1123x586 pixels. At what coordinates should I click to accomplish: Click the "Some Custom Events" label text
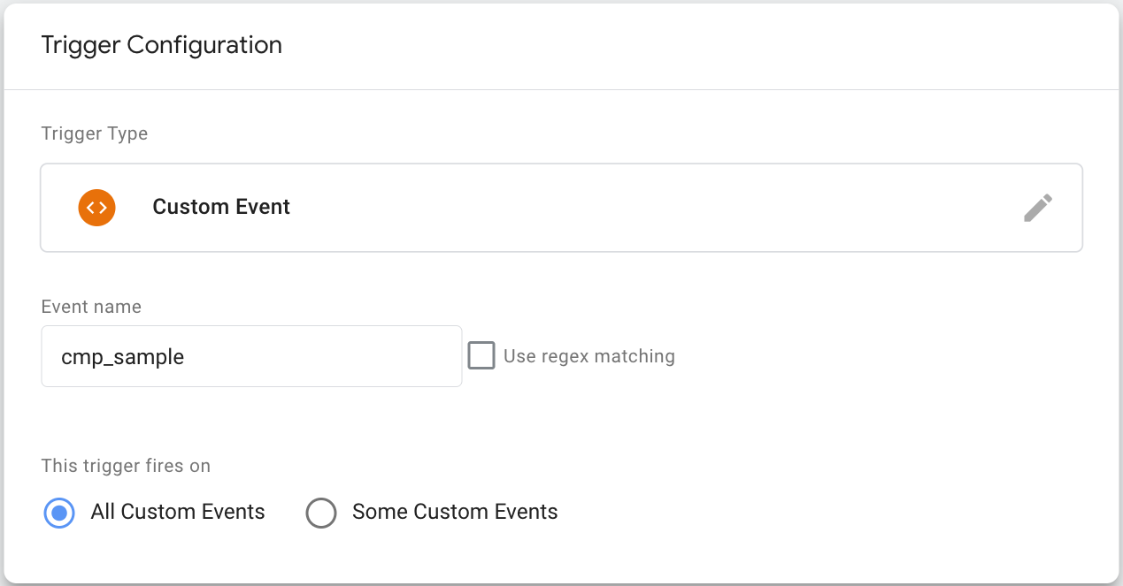pyautogui.click(x=455, y=512)
